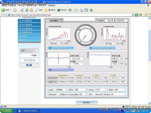Click the 부산IX협의회 banner
This screenshot has width=151, height=113.
[29, 60]
